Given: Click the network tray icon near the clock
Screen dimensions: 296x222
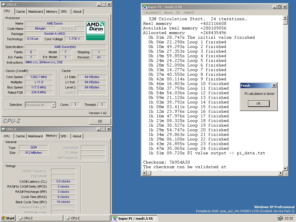Looking at the screenshot, I should pyautogui.click(x=280, y=218).
